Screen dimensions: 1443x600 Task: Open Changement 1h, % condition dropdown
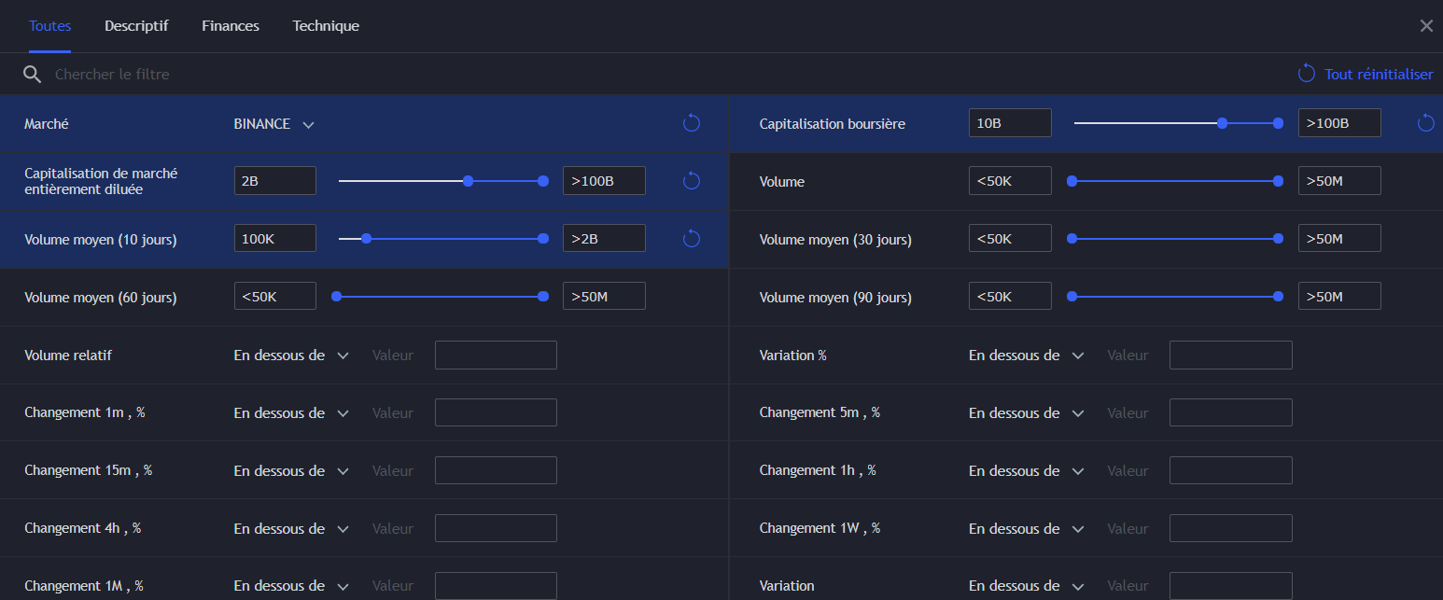coord(1027,471)
